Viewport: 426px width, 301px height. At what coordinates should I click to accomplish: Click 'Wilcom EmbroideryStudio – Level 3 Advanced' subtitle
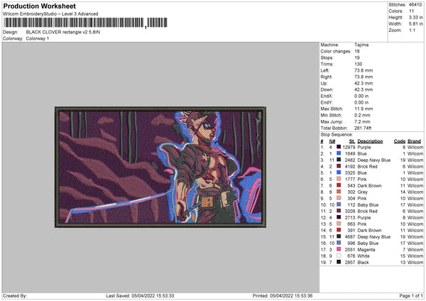coord(50,14)
